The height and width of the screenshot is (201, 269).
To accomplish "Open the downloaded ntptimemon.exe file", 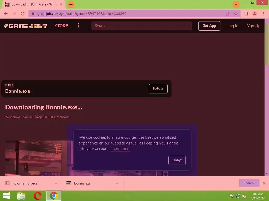I will click(x=25, y=183).
